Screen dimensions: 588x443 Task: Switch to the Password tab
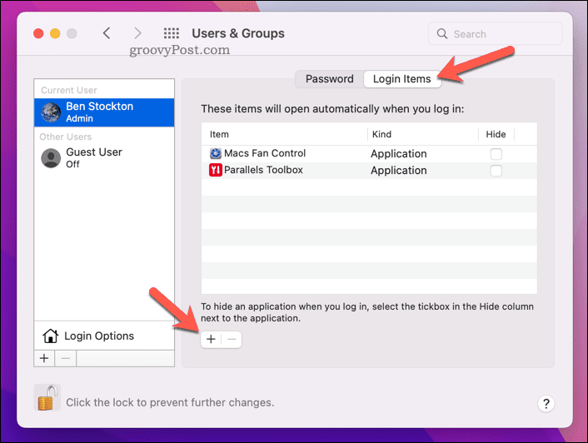pyautogui.click(x=330, y=79)
